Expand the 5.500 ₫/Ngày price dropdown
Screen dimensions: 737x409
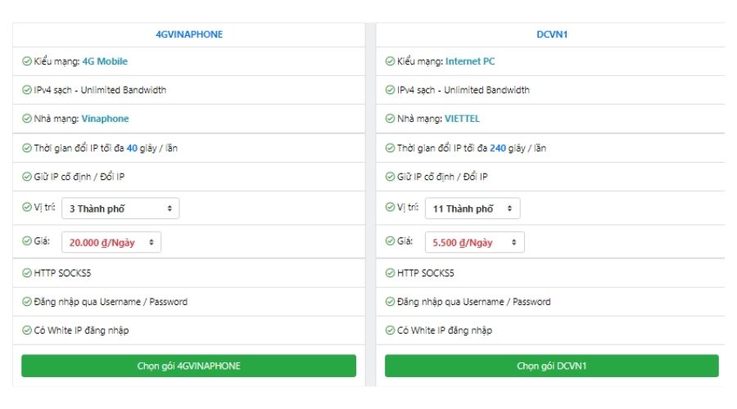pyautogui.click(x=474, y=242)
